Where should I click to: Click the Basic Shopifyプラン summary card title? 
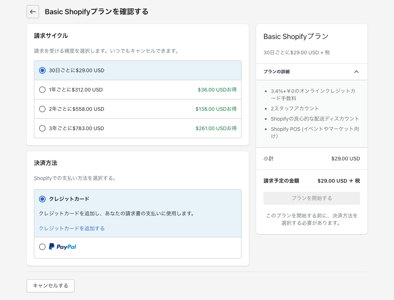296,37
